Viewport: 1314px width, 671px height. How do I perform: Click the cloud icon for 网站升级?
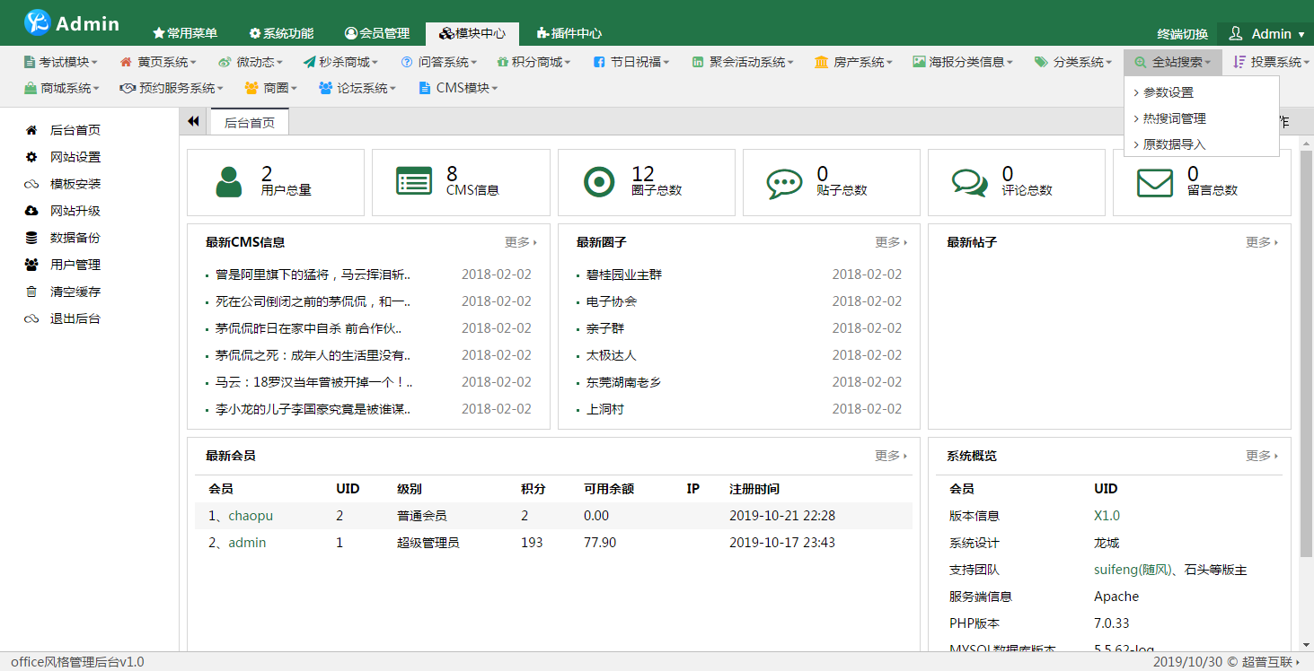31,211
